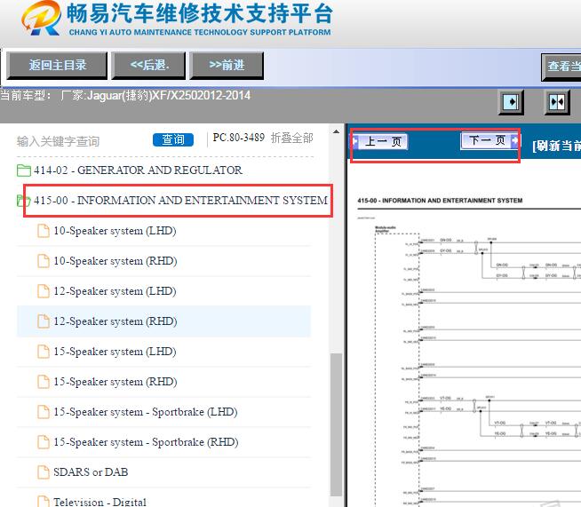Go forward with >>前进 button

(x=227, y=65)
